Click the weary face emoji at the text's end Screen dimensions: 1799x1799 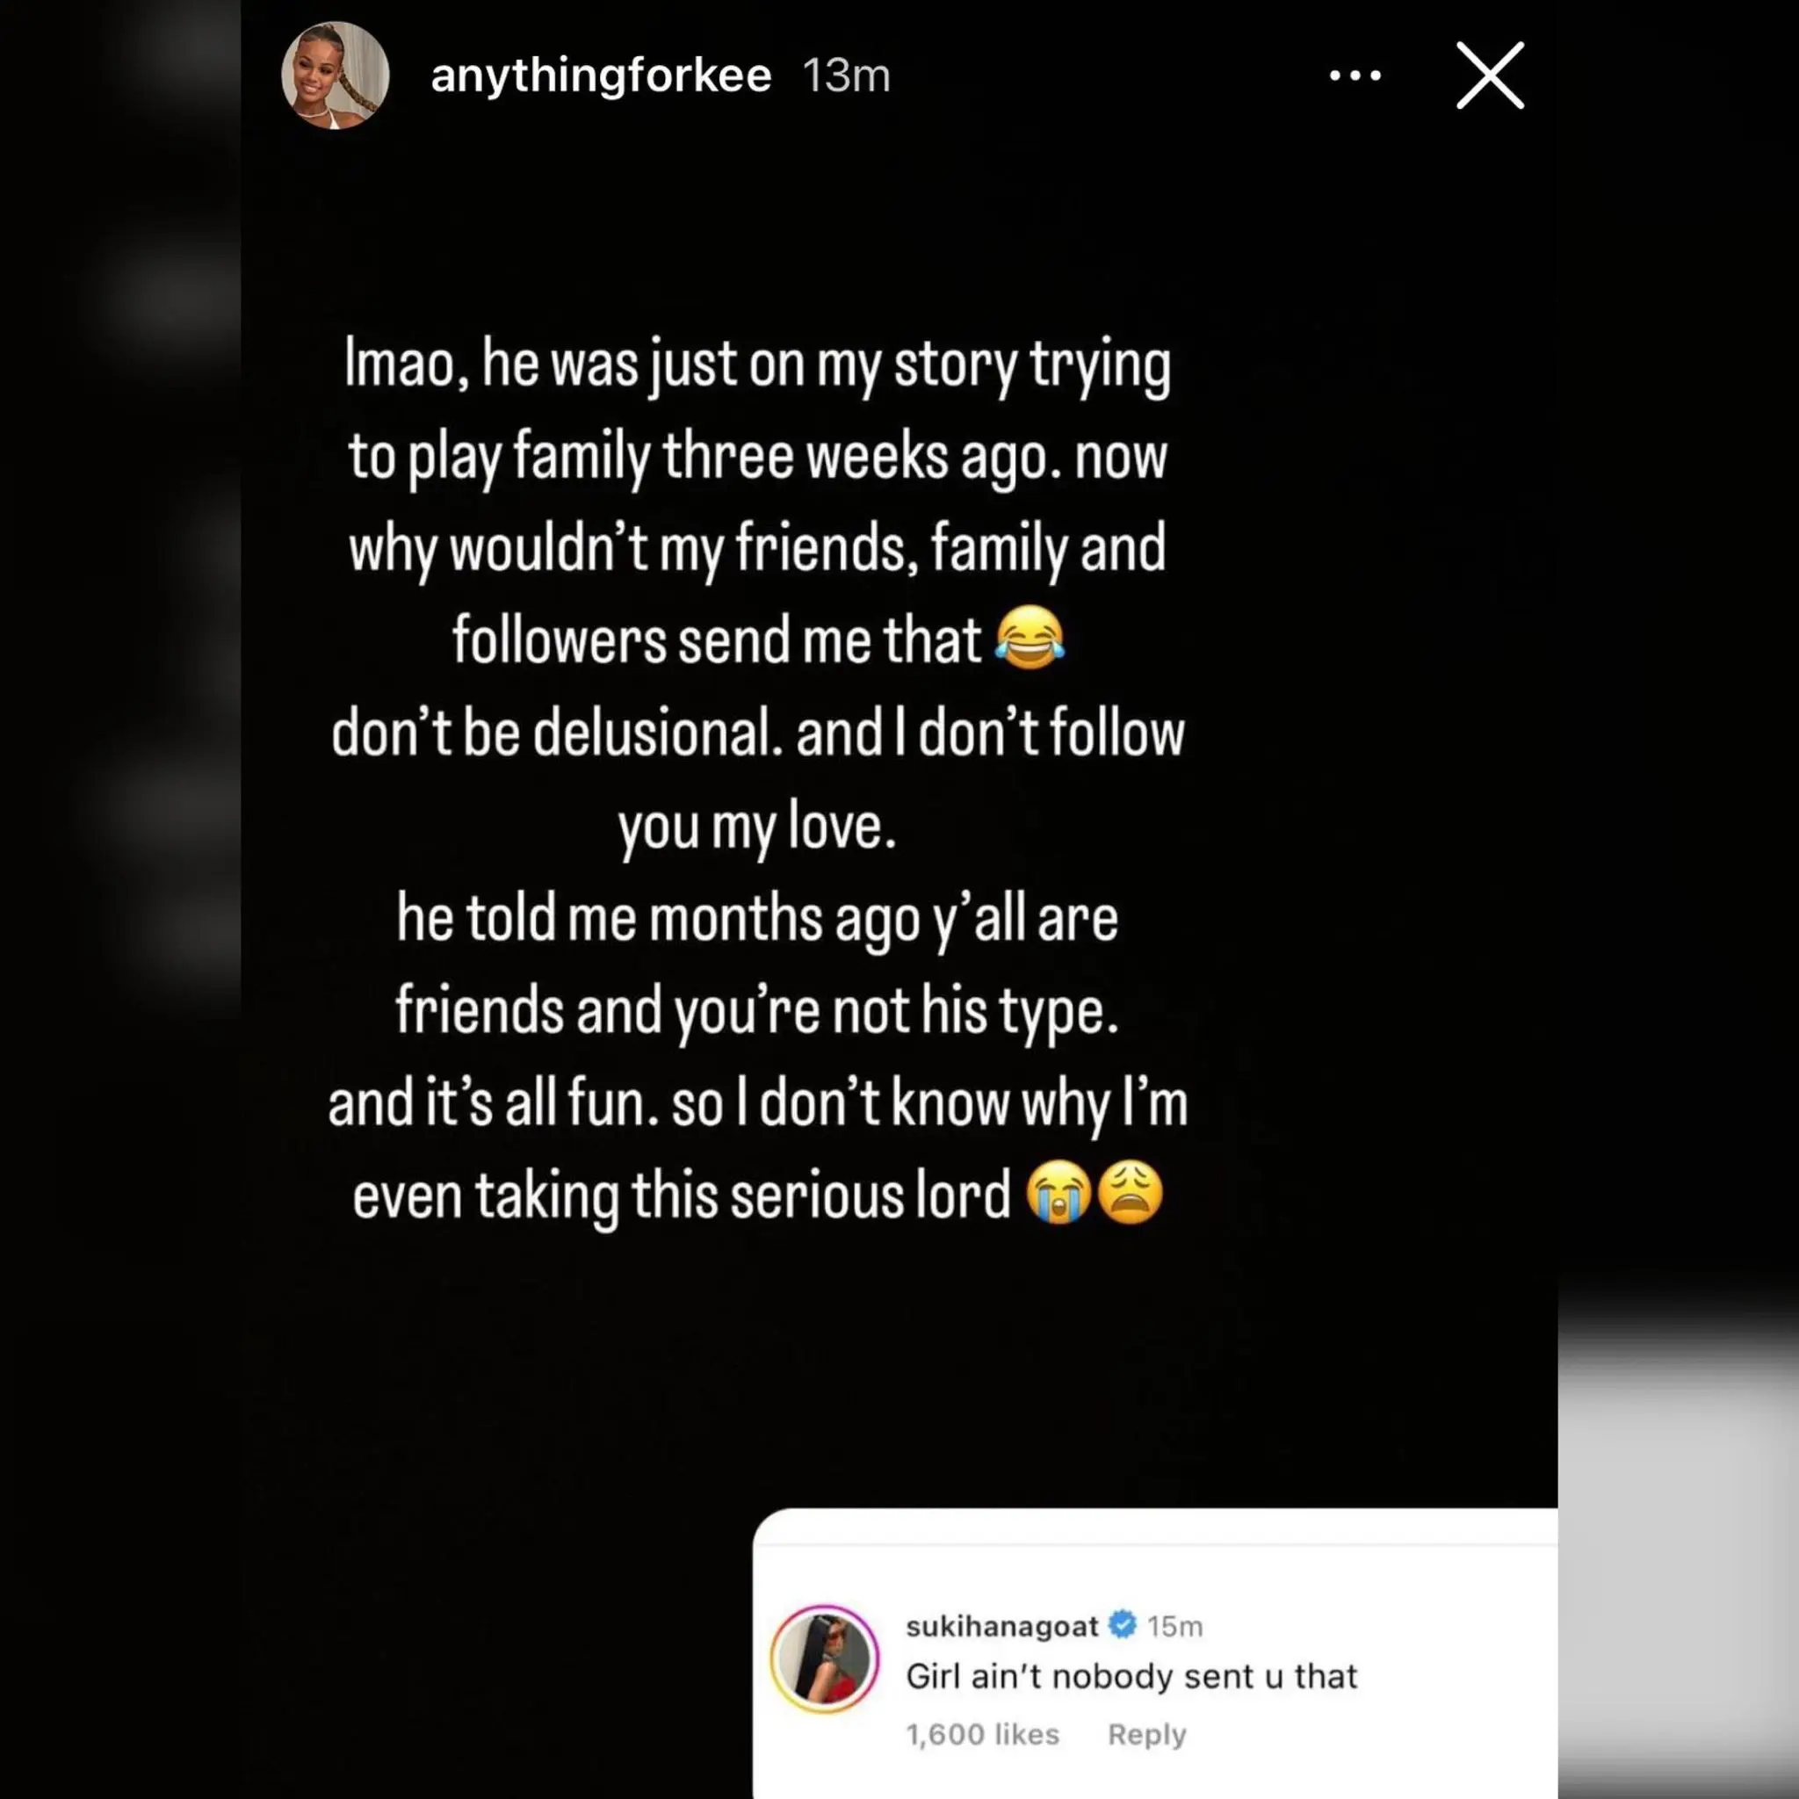1131,1193
